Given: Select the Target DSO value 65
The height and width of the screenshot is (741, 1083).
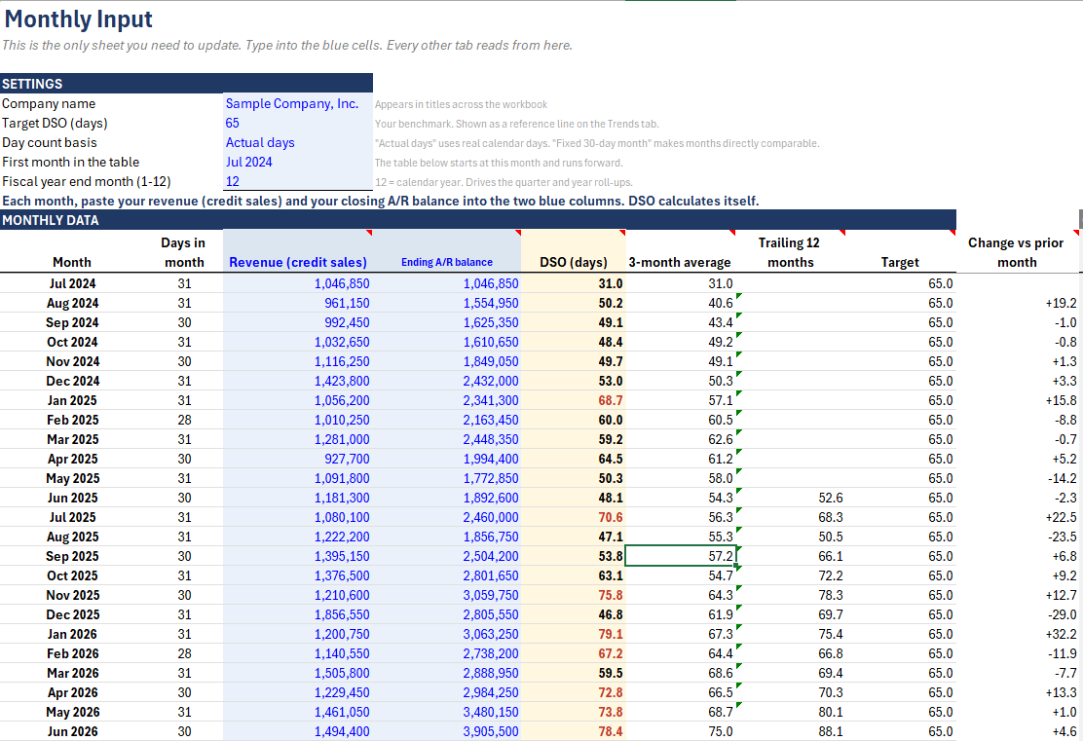Looking at the screenshot, I should (298, 123).
